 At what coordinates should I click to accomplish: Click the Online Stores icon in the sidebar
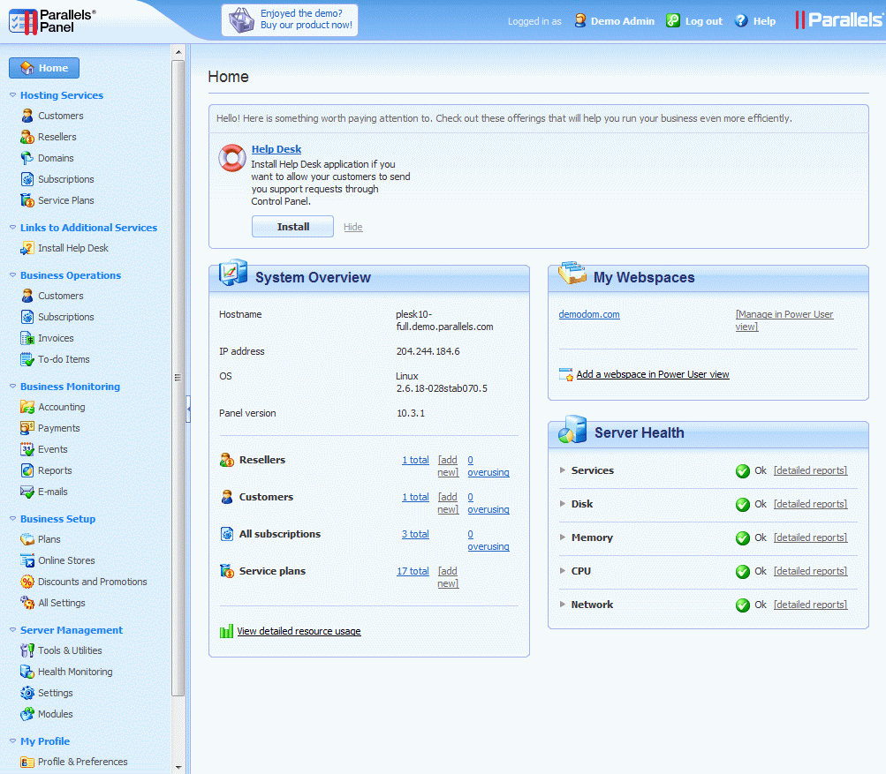point(27,560)
